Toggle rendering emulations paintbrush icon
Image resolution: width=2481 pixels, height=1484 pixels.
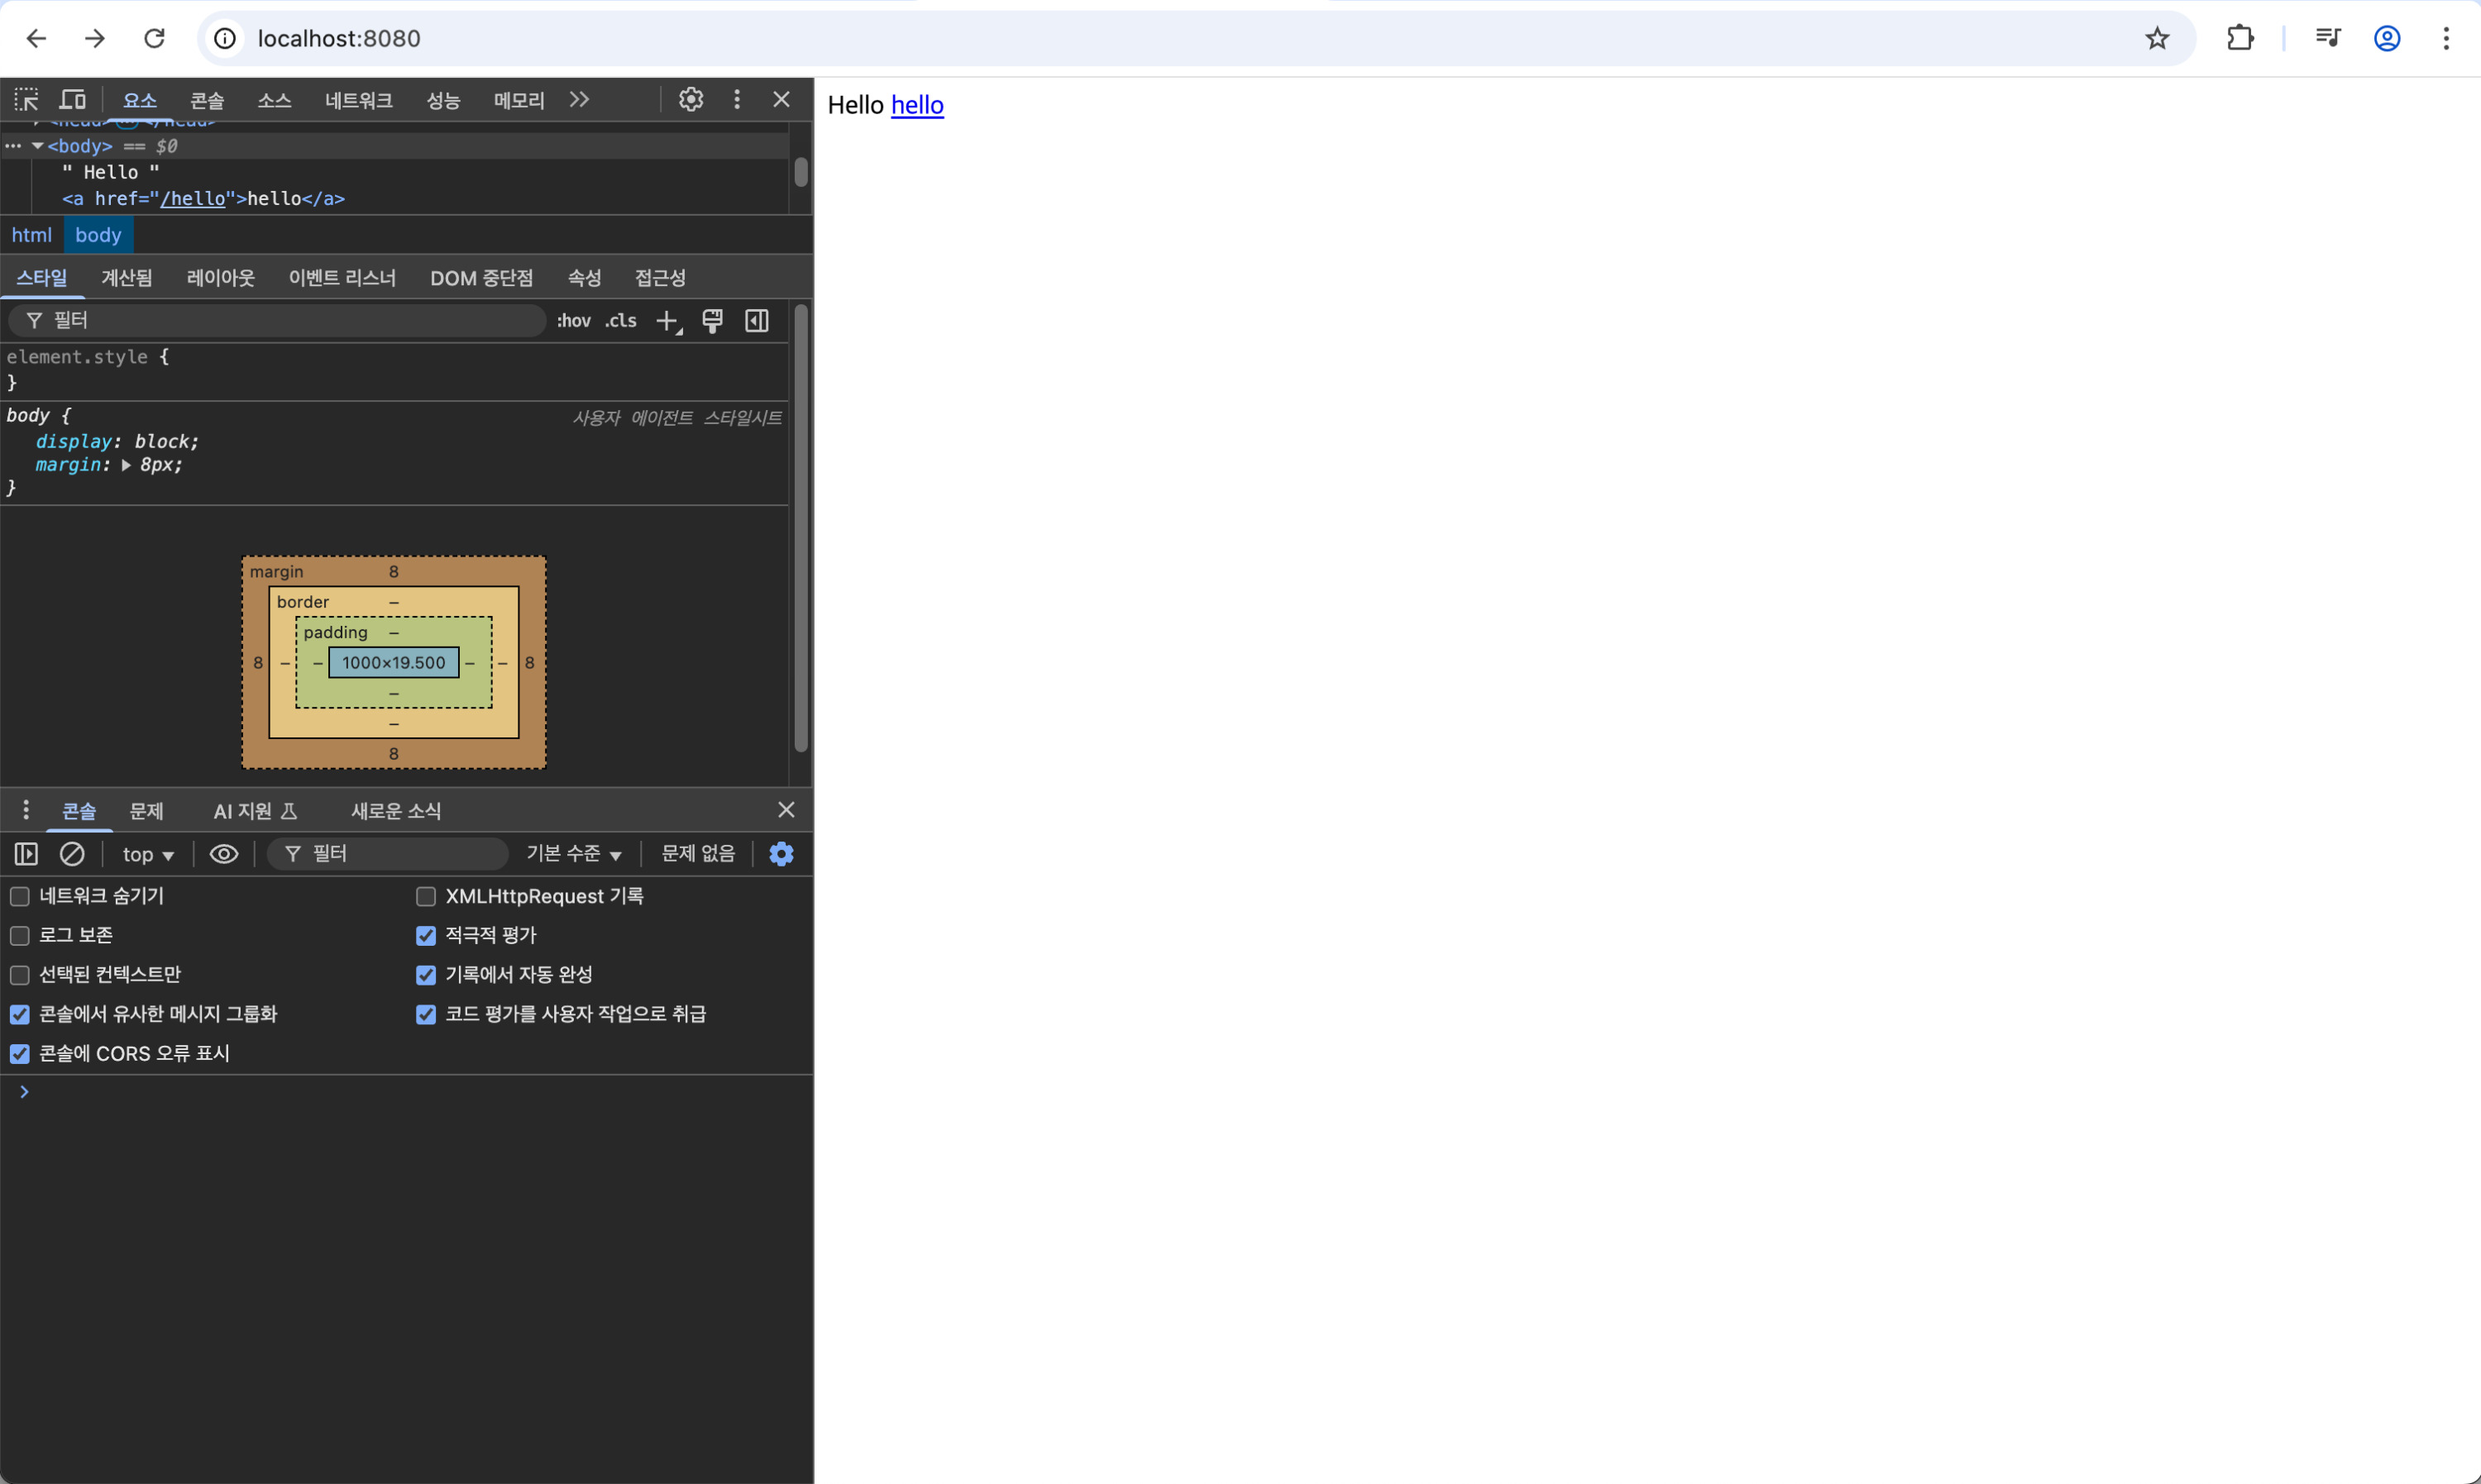click(712, 321)
